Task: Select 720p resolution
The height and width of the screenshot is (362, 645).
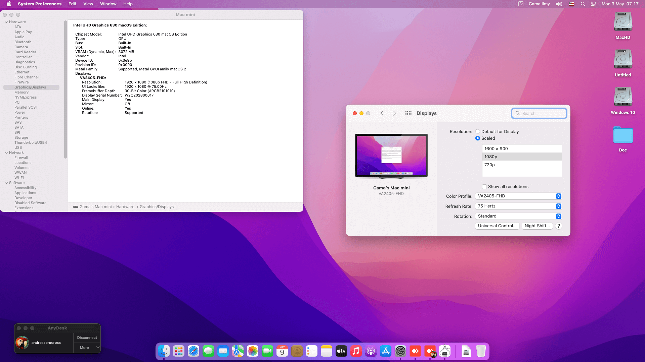Action: pyautogui.click(x=522, y=165)
